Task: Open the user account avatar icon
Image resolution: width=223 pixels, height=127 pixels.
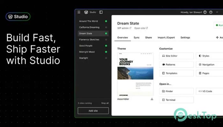Action: [205, 12]
